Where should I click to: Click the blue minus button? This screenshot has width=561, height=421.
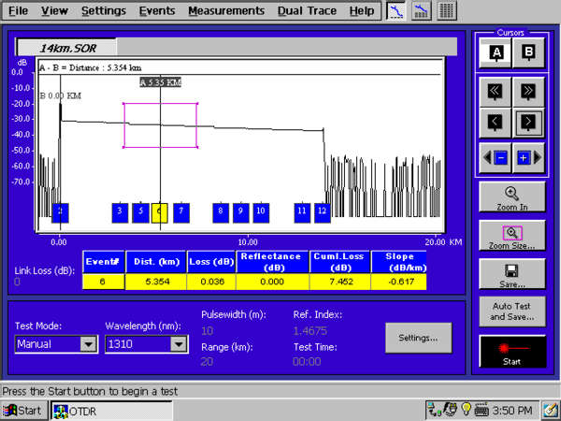[x=501, y=157]
